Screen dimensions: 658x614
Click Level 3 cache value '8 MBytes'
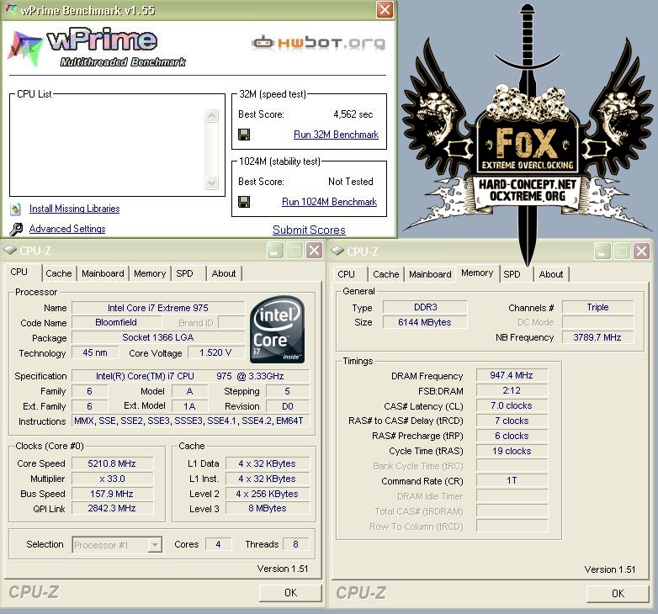point(268,508)
